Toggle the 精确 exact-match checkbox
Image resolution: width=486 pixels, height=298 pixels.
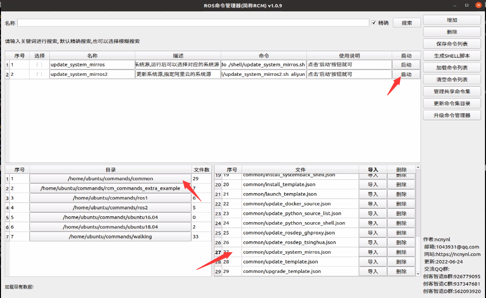point(374,23)
